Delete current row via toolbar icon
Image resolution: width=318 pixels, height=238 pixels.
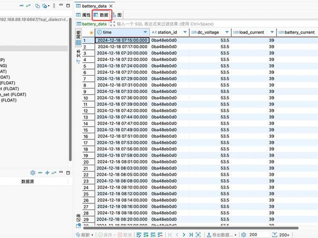coord(160,235)
